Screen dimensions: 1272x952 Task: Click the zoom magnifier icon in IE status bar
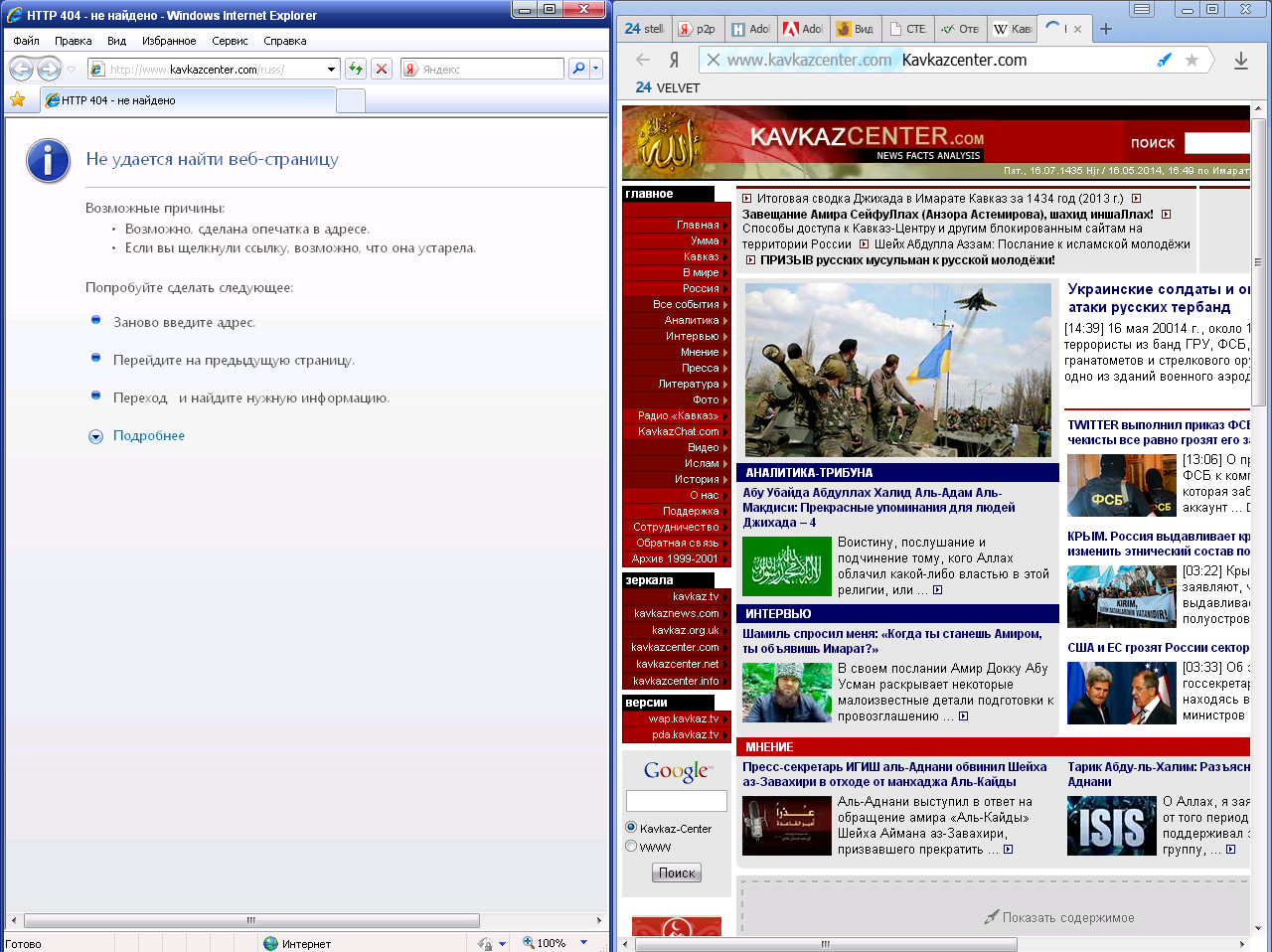[x=529, y=943]
